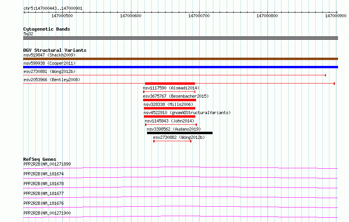Viewport: 349px width, 222px height.
Task: Click the 147000500 ruler position label
Action: (x=62, y=16)
